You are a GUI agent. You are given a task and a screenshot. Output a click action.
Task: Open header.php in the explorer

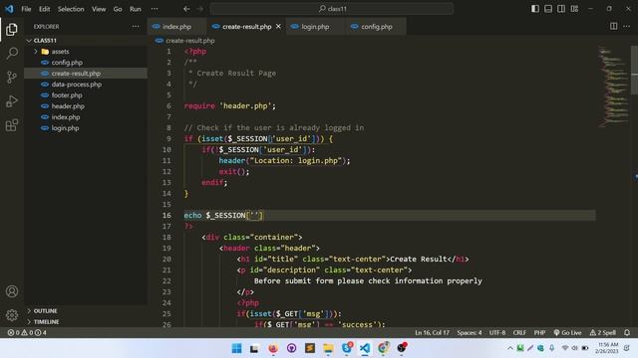[x=86, y=106]
